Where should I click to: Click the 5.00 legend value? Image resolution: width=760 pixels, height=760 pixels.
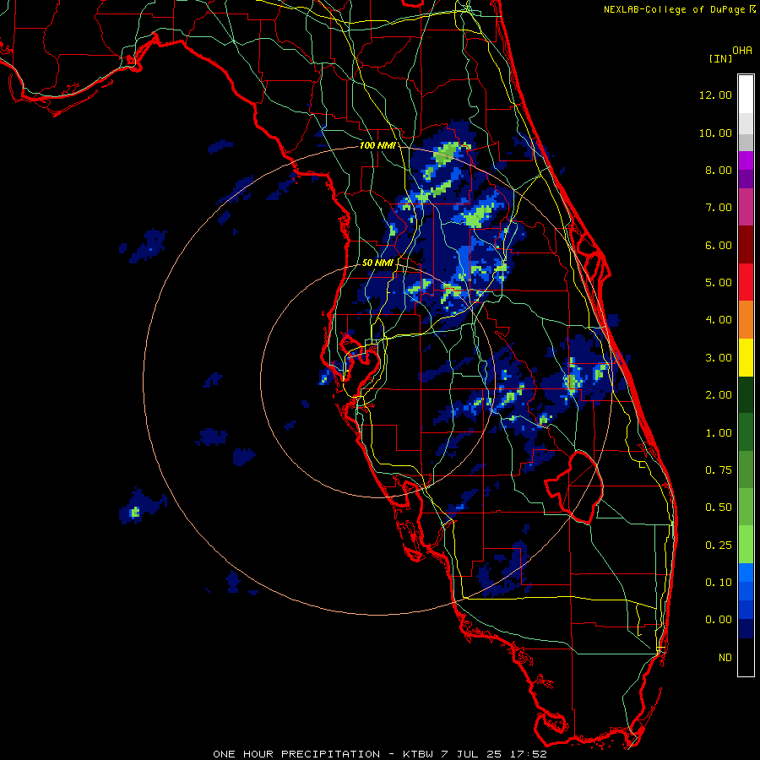point(719,283)
